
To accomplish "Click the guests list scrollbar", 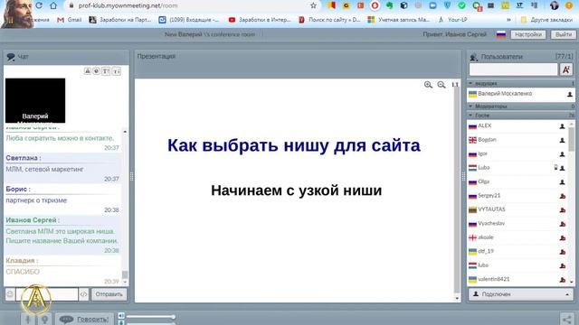I will [x=571, y=139].
